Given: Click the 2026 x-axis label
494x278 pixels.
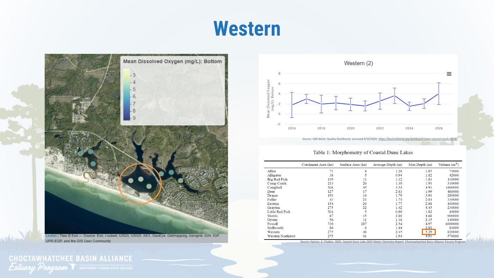Looking at the screenshot, I should pyautogui.click(x=439, y=128).
